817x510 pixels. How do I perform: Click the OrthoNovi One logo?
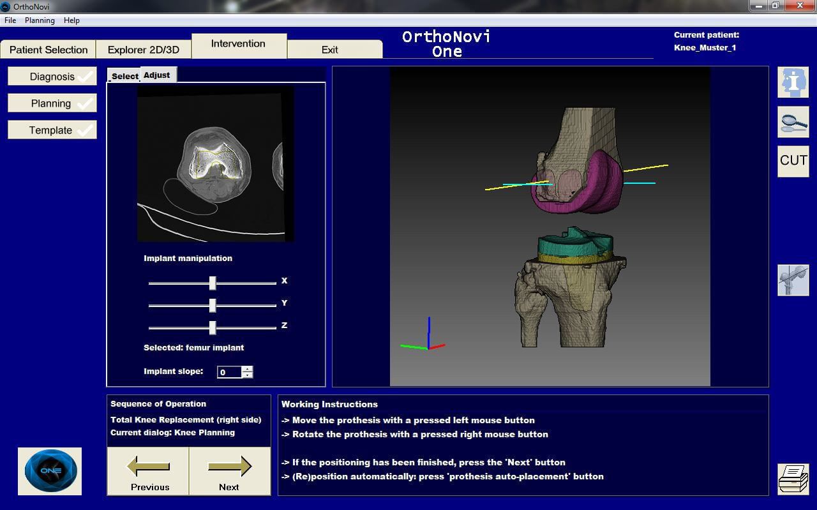point(49,471)
